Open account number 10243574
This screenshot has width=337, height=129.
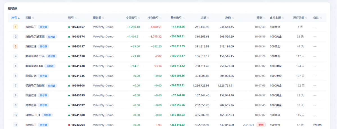[78, 37]
